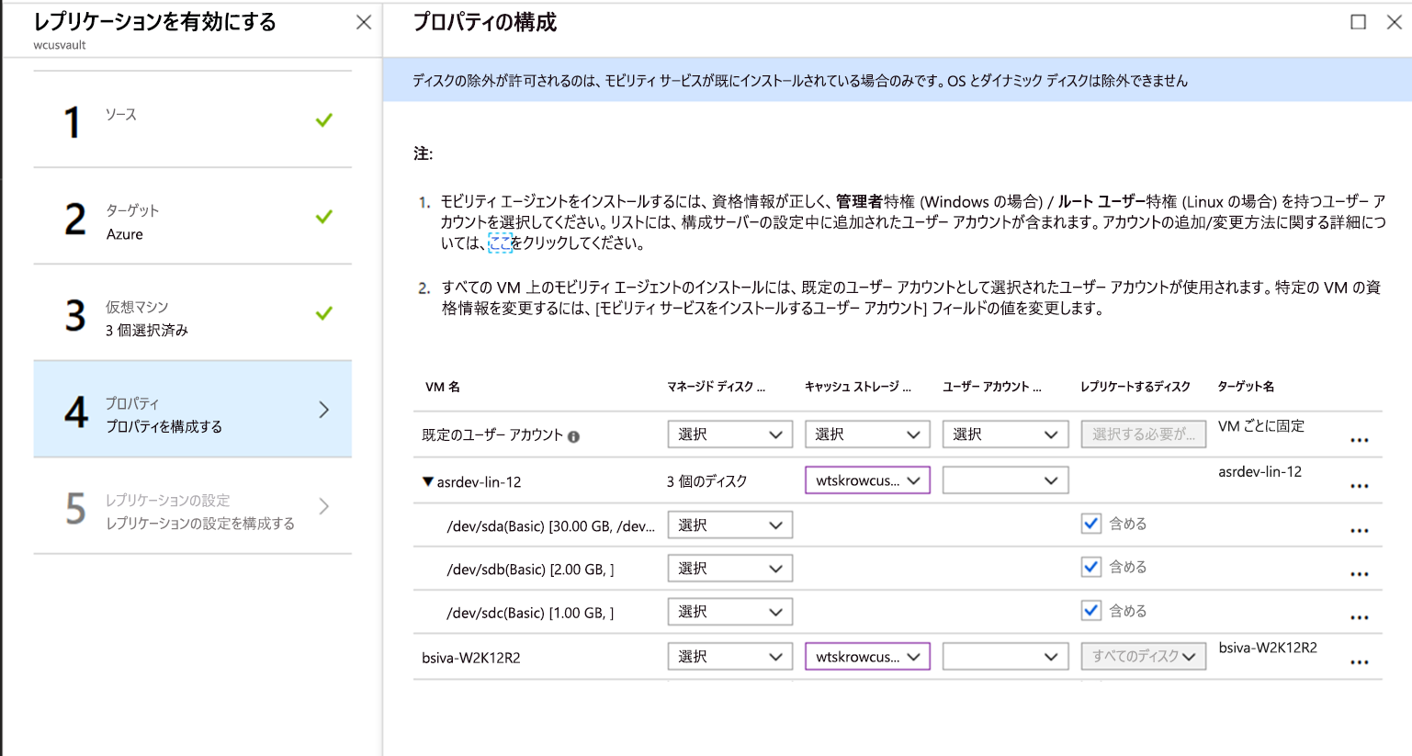Open すべてのディスク dropdown for bsiva-W2K12R2
Viewport: 1412px width, 756px height.
pyautogui.click(x=1143, y=657)
